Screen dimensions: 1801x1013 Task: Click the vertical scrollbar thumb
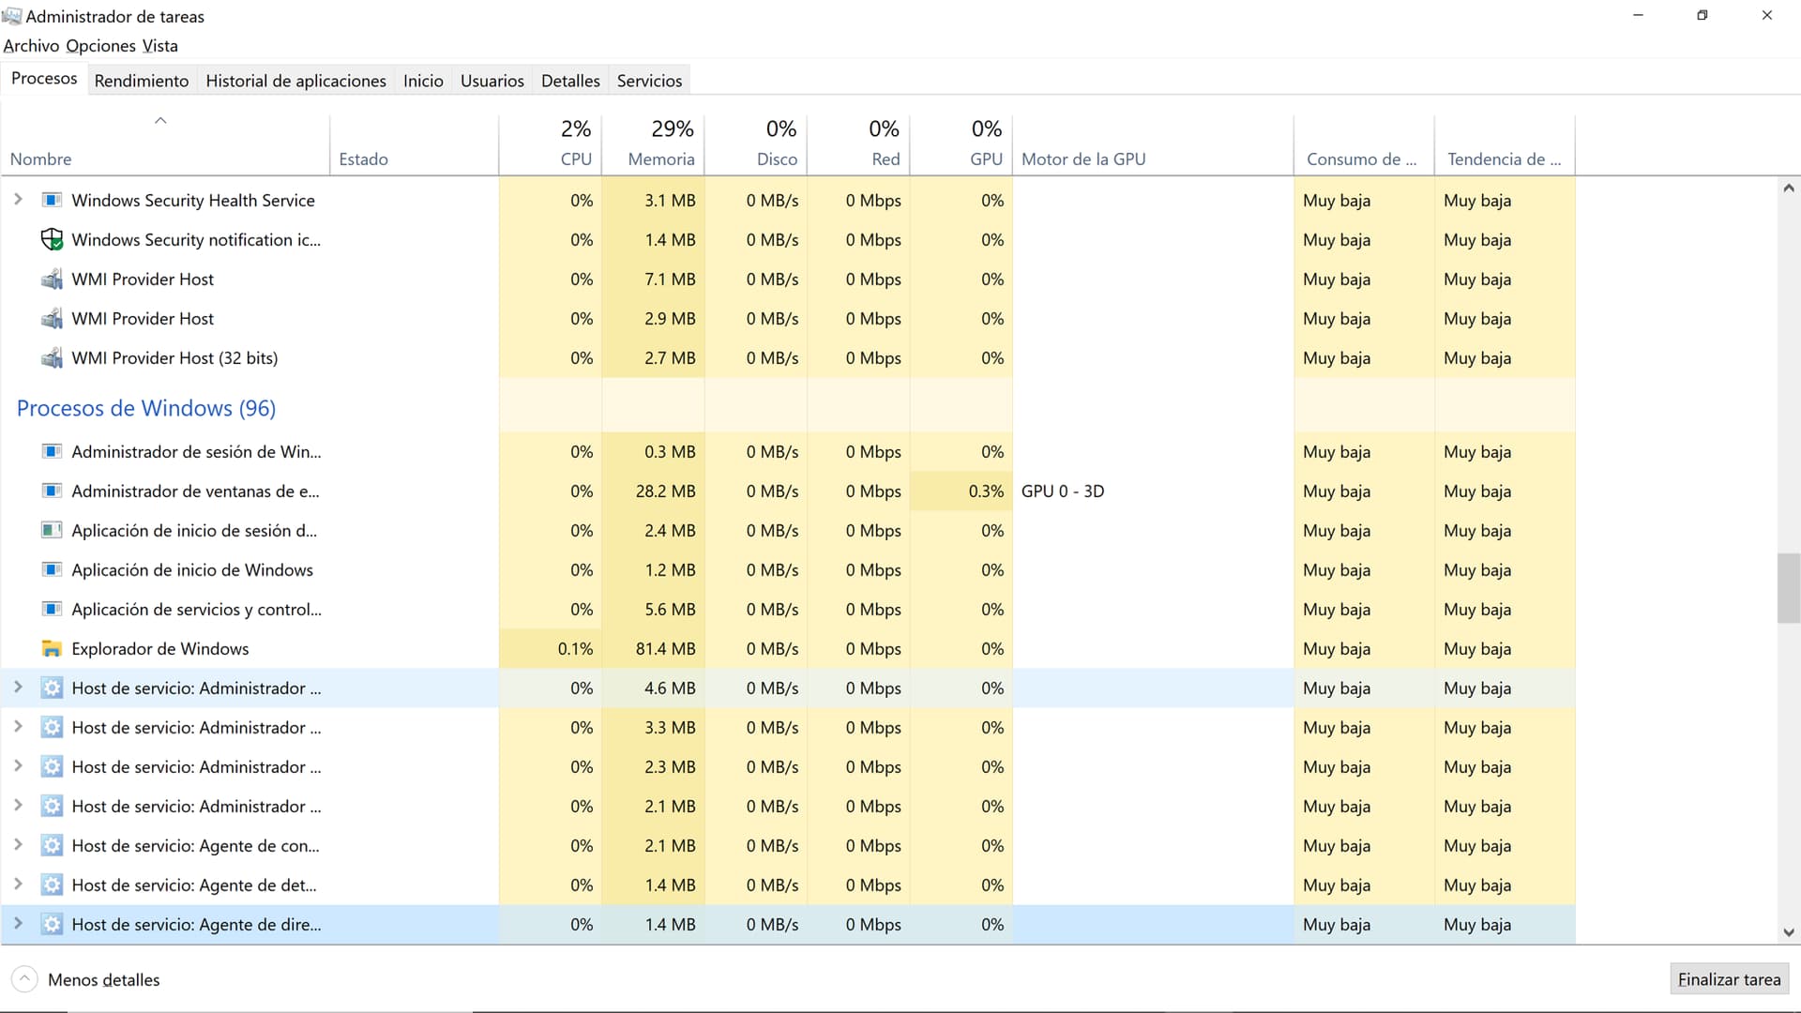coord(1788,588)
